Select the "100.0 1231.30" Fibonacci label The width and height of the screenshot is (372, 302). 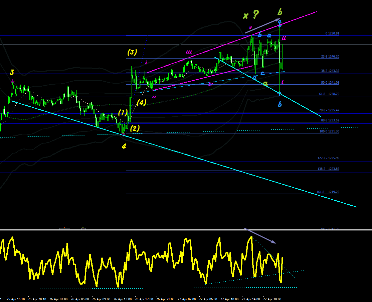tap(329, 131)
